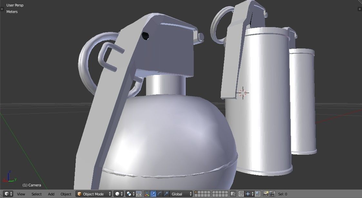
Task: Click the snap target crosshair grid icon
Action: coord(258,194)
